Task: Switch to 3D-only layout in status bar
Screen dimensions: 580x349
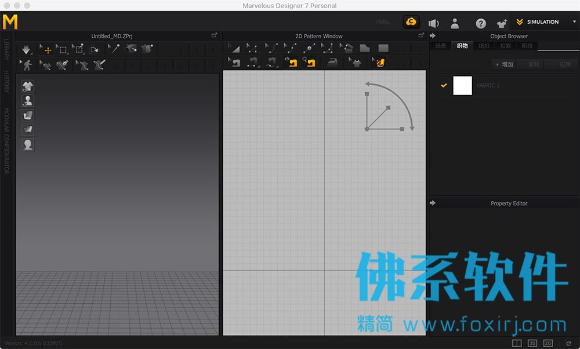Action: point(532,343)
